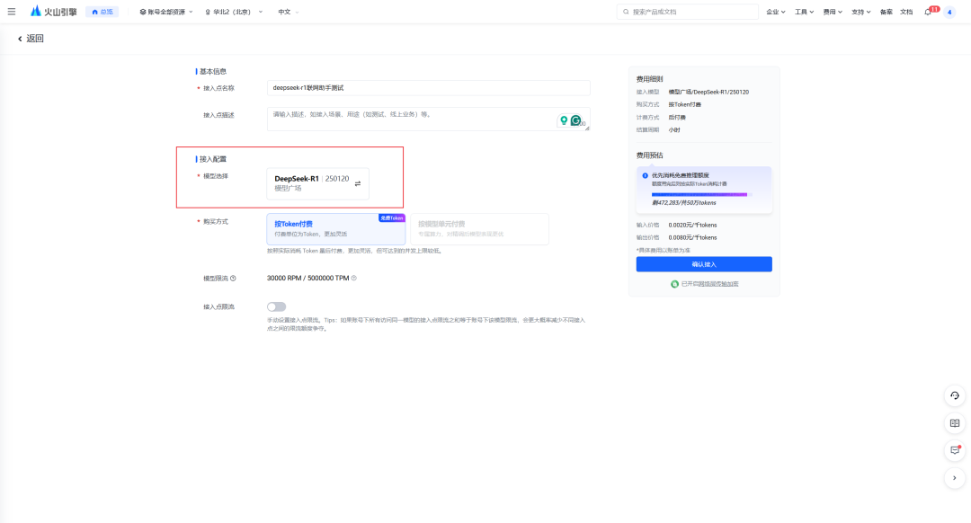Open the user avatar labeled 4

pyautogui.click(x=949, y=12)
